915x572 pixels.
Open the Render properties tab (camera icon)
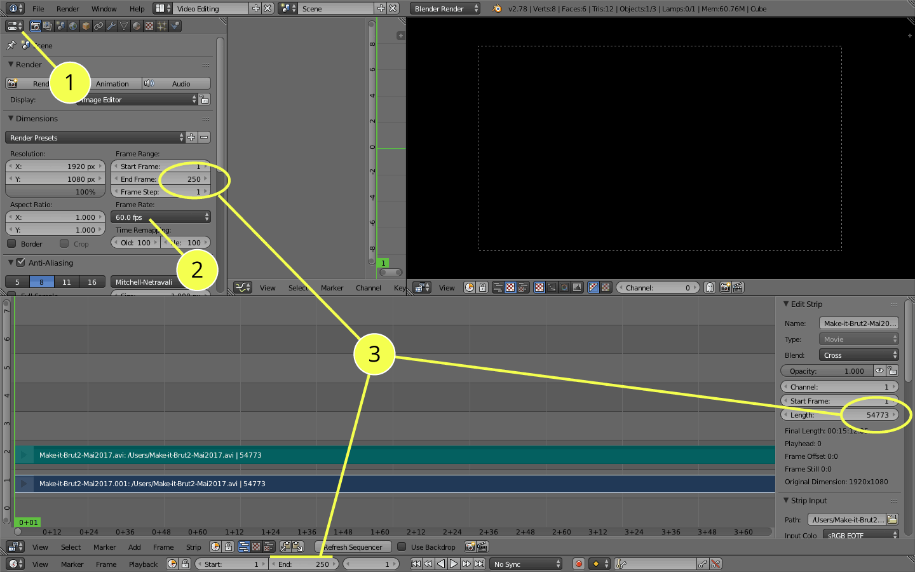click(36, 26)
